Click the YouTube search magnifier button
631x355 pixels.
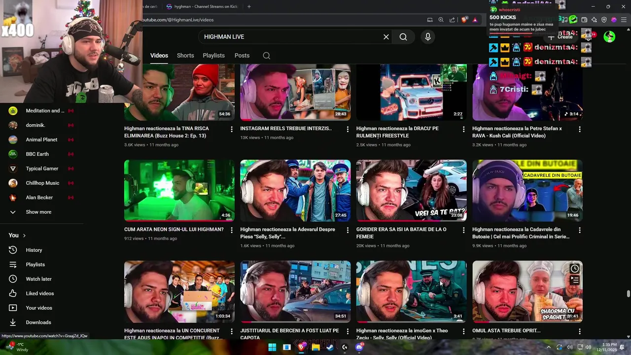click(x=403, y=37)
